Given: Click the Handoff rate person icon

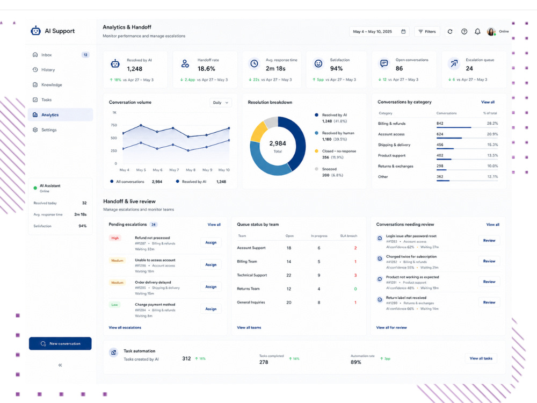Looking at the screenshot, I should coord(185,63).
